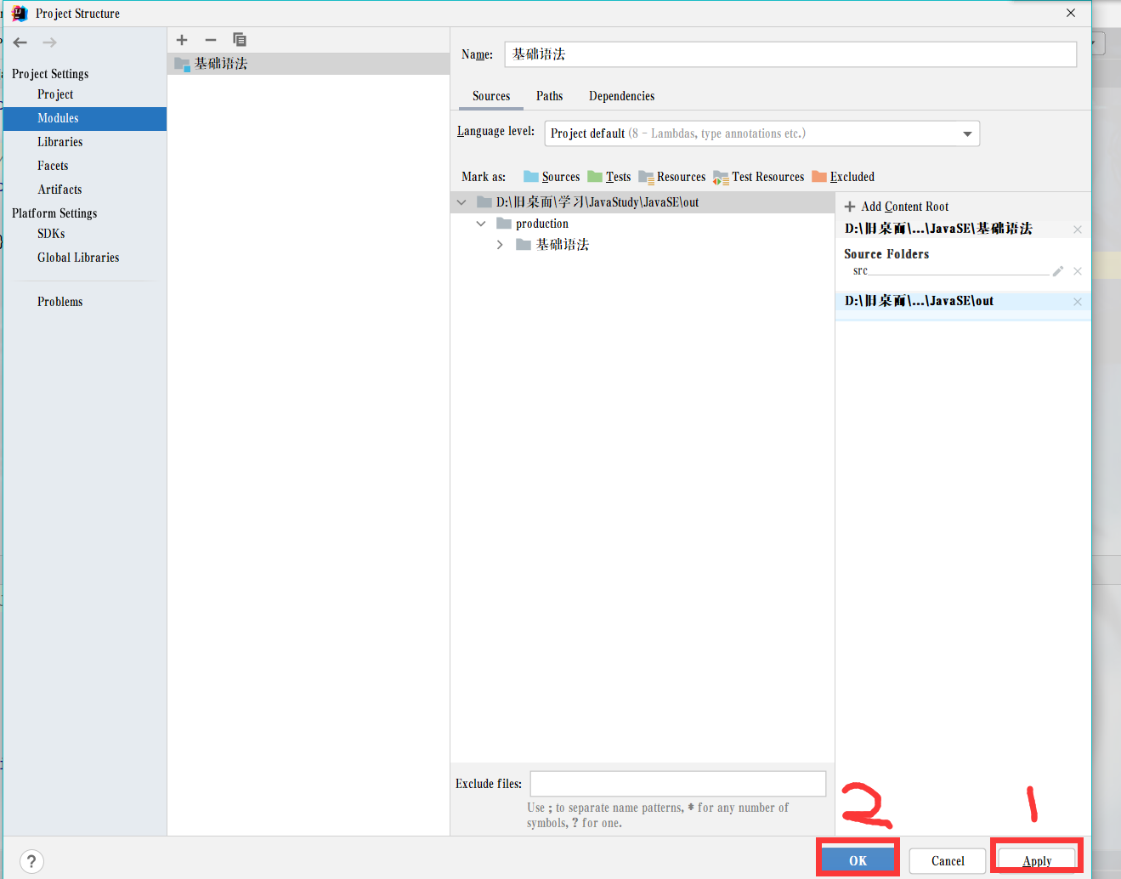Screen dimensions: 1121x879
Task: Select Modules in Project Settings
Action: click(85, 118)
